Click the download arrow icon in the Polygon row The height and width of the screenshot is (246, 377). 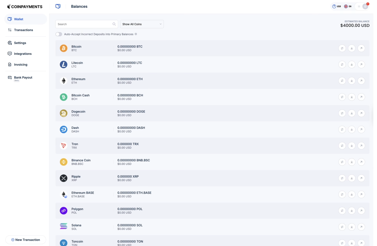[352, 211]
